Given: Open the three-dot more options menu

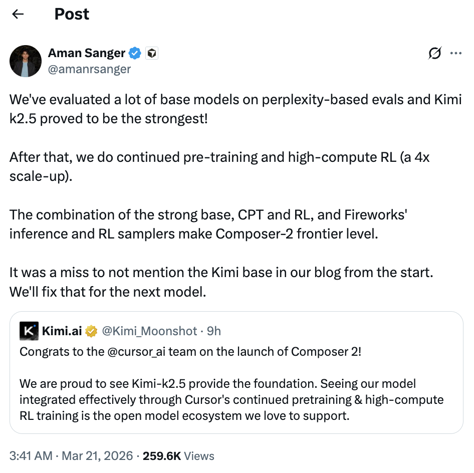Looking at the screenshot, I should coord(456,53).
